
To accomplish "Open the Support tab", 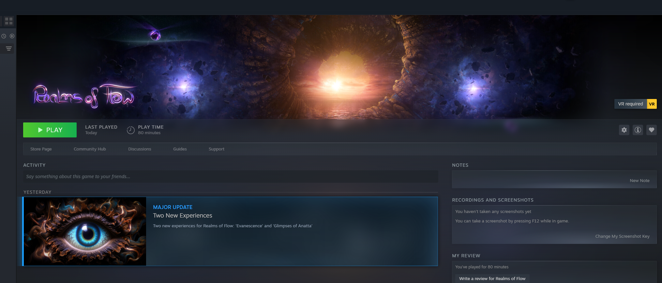I will point(217,149).
